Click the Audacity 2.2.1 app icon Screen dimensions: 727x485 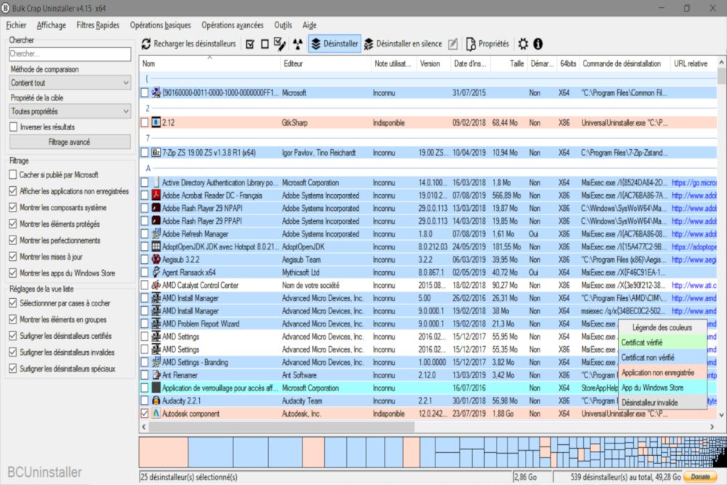coord(156,401)
